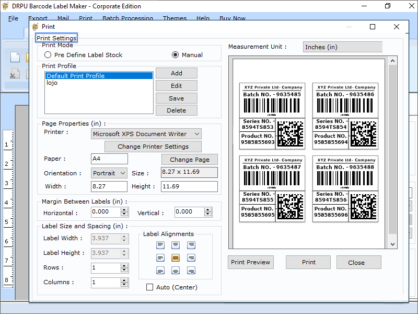Select middle-left label alignment icon
The height and width of the screenshot is (314, 418).
(160, 257)
